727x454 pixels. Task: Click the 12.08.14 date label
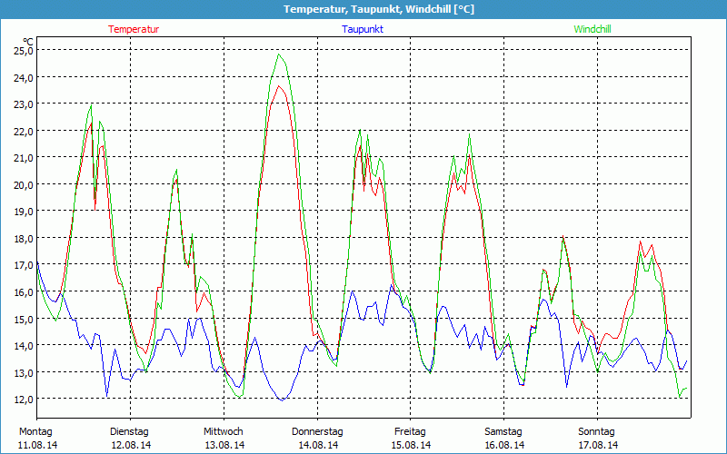click(x=131, y=445)
